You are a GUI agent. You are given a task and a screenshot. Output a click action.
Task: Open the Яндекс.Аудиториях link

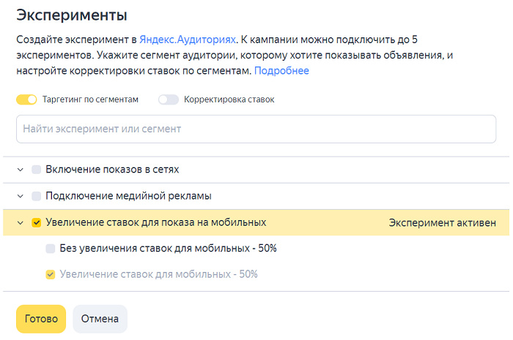pyautogui.click(x=188, y=39)
